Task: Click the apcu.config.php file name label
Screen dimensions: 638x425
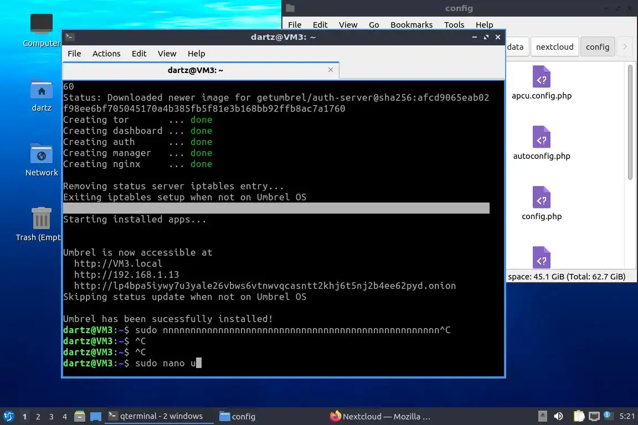Action: click(x=541, y=96)
